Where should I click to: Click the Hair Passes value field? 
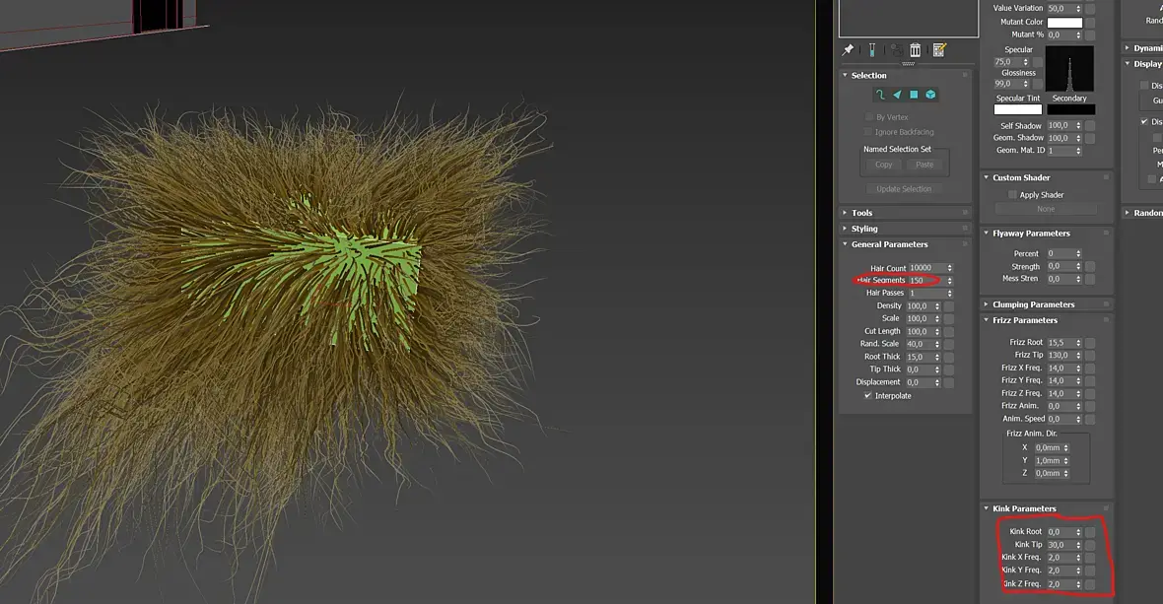pos(925,294)
